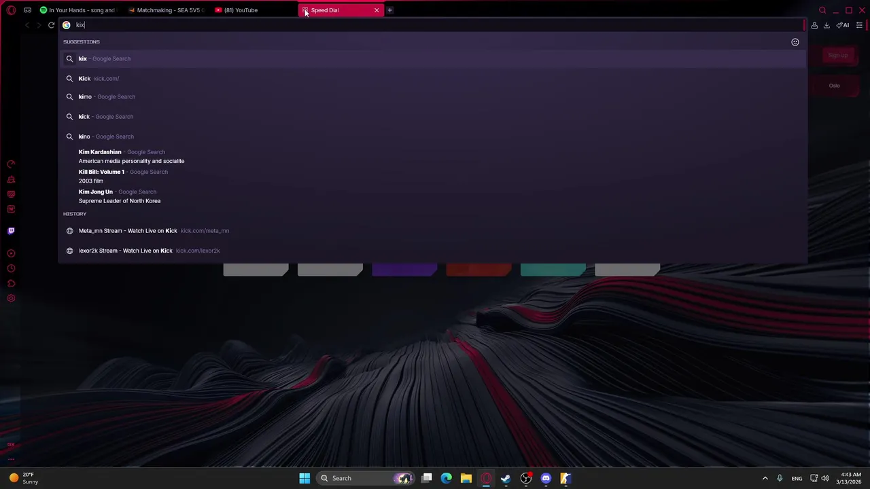Select the 'kino - Google Search' suggestion

432,137
